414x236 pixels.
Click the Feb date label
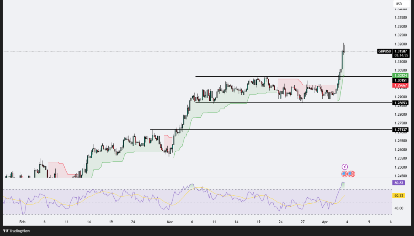(x=23, y=222)
